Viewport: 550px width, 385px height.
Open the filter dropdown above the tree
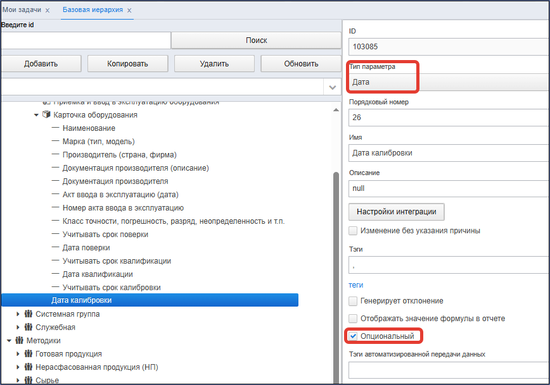(333, 87)
